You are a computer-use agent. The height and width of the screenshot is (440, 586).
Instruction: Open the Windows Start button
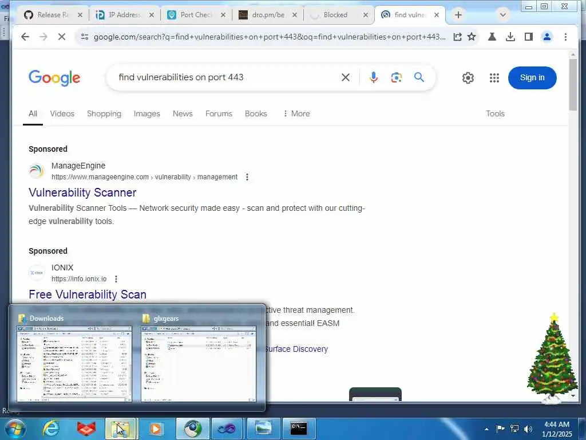(14, 429)
